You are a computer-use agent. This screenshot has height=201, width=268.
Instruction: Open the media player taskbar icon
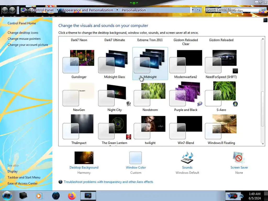(39, 196)
